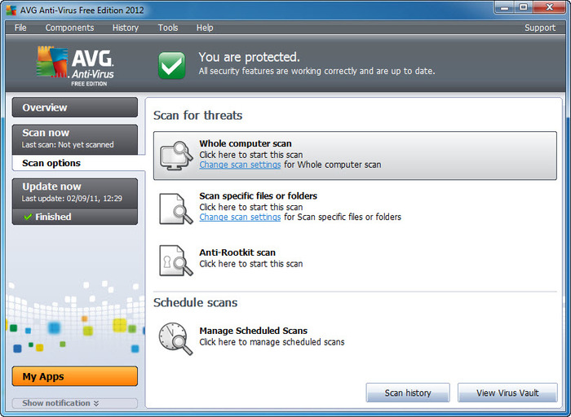Maximize the AVG window
Screen dimensions: 571x417
(x=524, y=7)
